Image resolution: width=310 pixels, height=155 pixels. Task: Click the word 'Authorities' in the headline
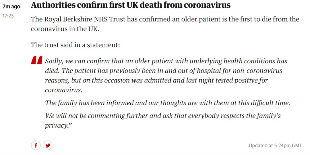point(53,5)
